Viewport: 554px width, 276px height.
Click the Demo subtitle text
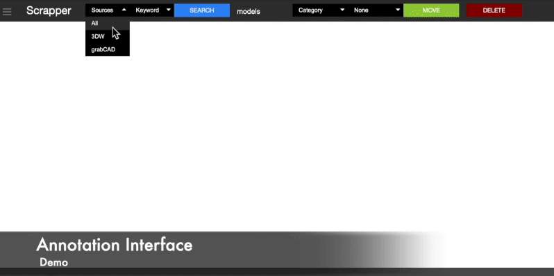pyautogui.click(x=53, y=262)
